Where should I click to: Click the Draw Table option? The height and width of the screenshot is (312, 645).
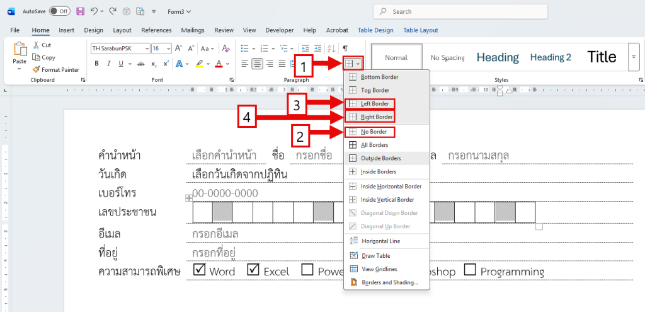[x=387, y=256]
